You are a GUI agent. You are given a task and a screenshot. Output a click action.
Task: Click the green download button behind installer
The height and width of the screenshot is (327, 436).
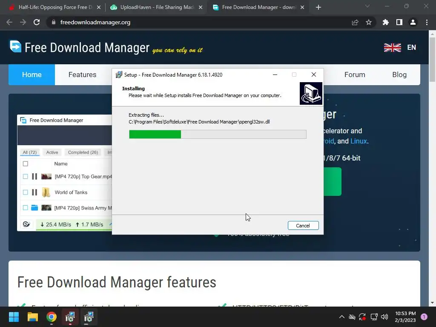(x=333, y=181)
